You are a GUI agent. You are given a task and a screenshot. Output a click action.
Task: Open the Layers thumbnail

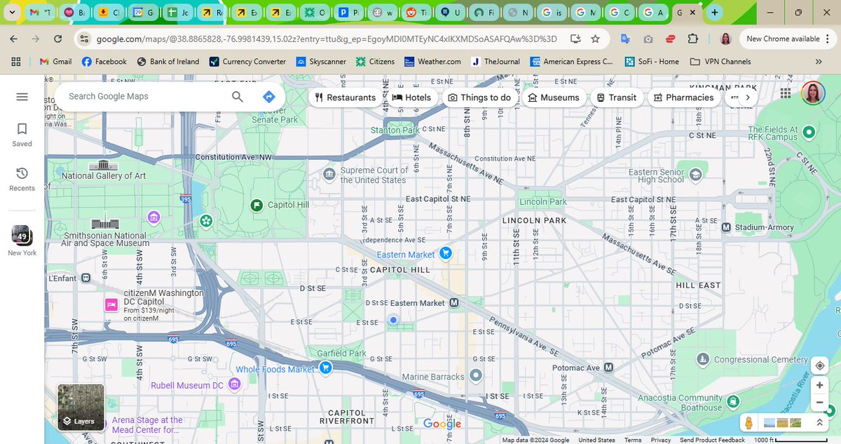pyautogui.click(x=81, y=407)
